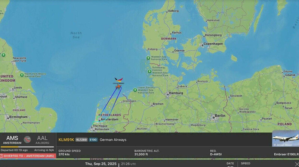
Task: Click the DENMARK country label
Action: tap(169, 39)
